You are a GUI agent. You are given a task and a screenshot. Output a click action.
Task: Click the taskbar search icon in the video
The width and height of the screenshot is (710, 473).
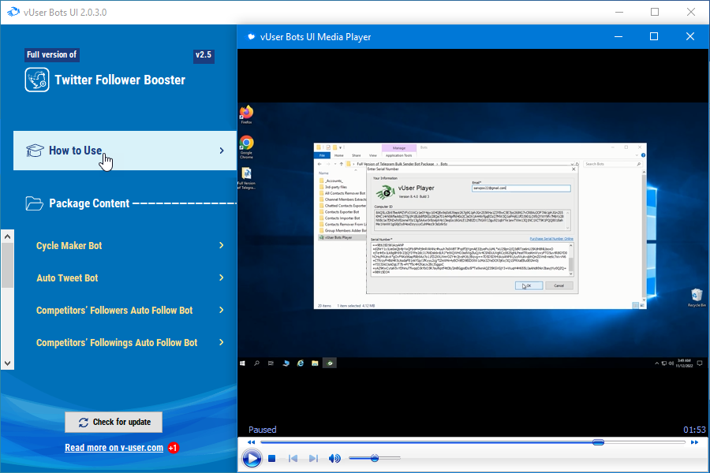click(x=256, y=363)
